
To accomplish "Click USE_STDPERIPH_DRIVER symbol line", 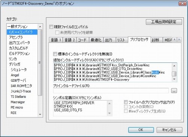I will [x=74, y=103].
